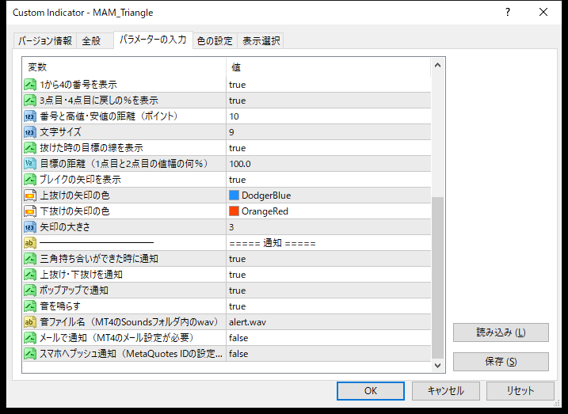Click the DodgerBlue color swatch

[x=234, y=196]
